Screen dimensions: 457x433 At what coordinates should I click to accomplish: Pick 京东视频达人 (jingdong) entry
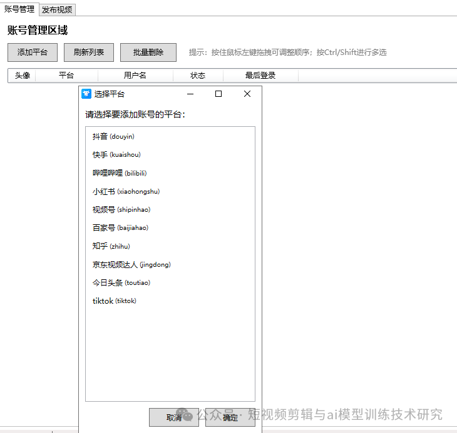[170, 264]
